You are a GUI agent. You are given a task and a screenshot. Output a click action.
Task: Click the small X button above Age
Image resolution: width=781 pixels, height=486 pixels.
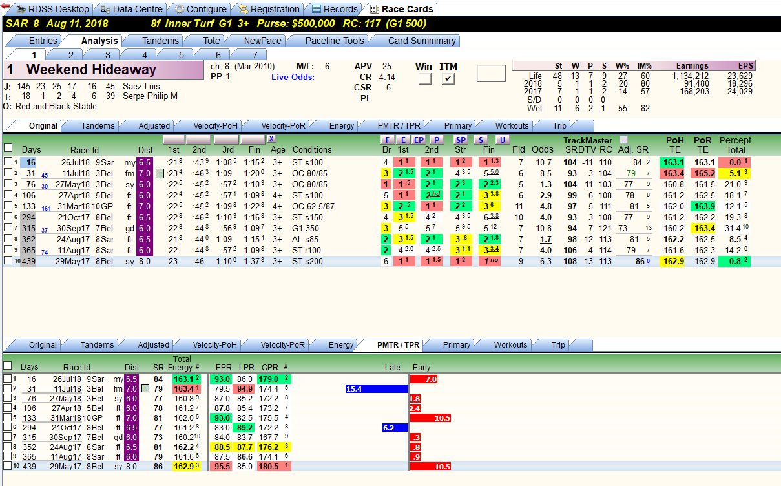point(271,139)
